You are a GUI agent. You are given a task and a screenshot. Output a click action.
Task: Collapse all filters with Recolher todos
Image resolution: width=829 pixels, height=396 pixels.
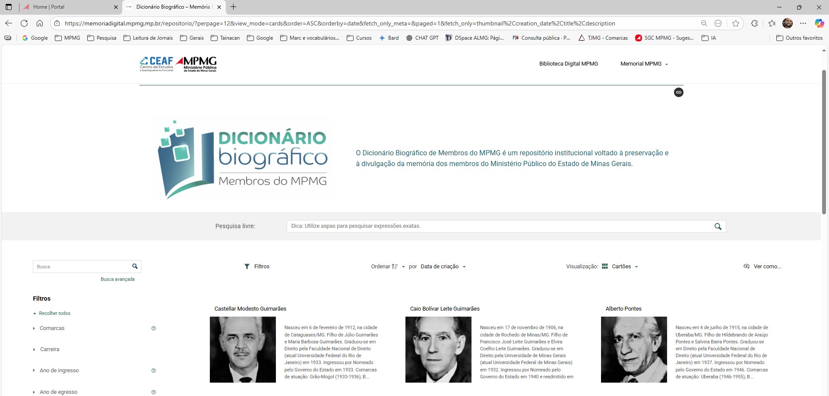pyautogui.click(x=52, y=314)
